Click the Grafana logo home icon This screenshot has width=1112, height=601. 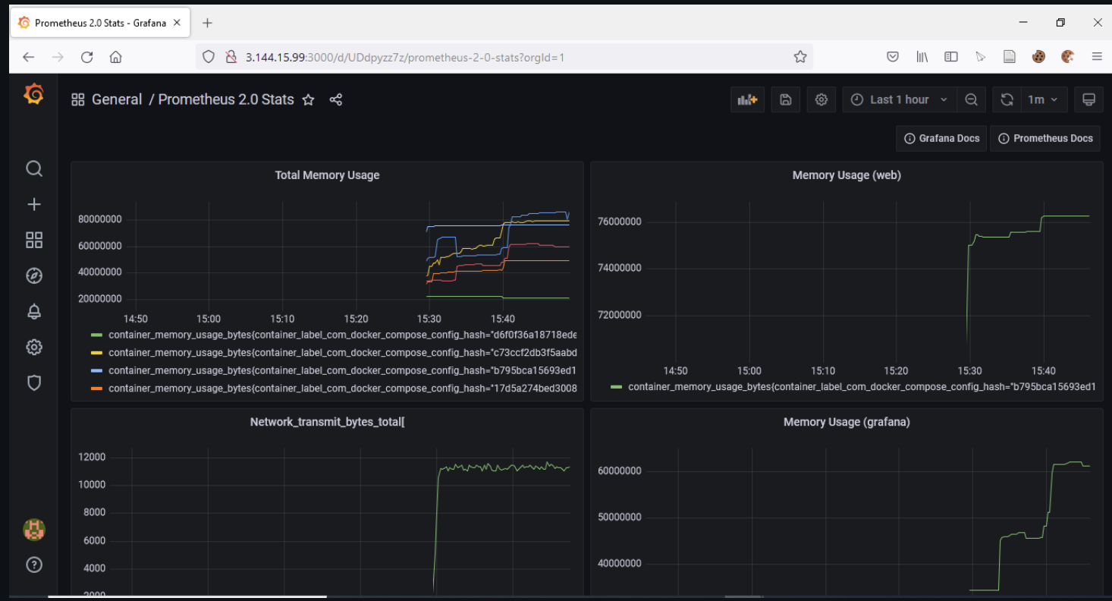click(x=33, y=95)
